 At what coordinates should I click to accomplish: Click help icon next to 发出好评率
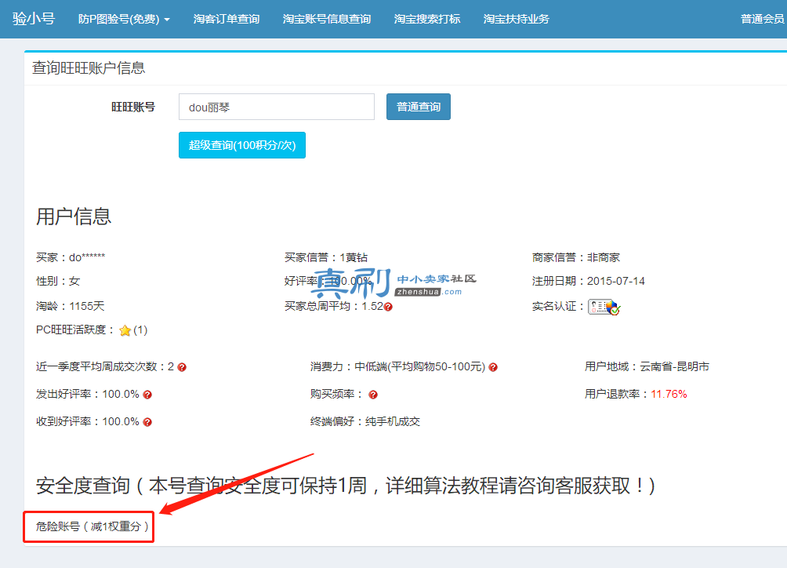(147, 395)
